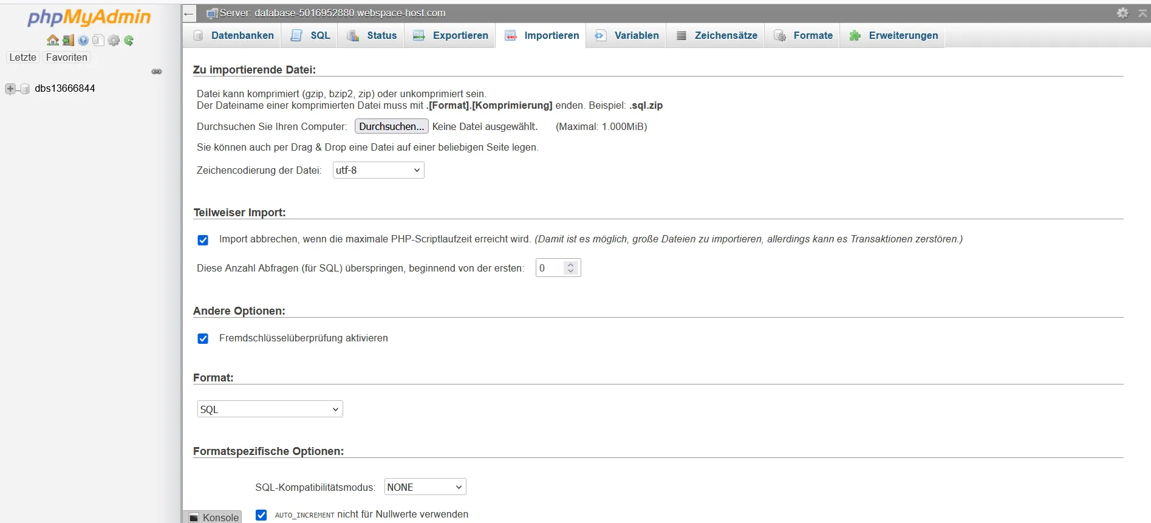Switch to the Exportieren tab

[x=451, y=36]
